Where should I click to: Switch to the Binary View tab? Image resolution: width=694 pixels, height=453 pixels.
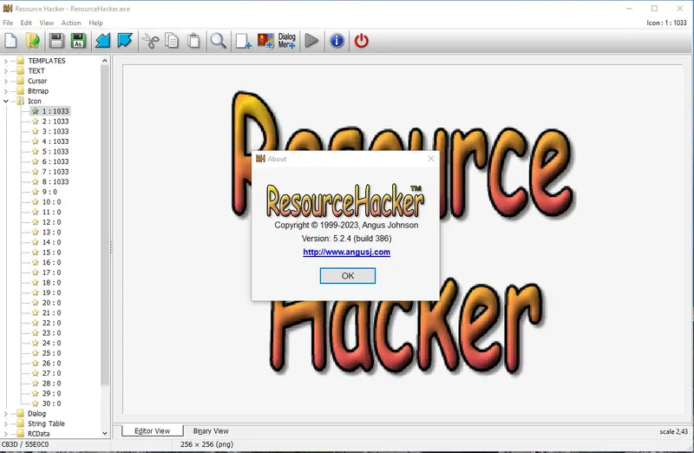coord(211,430)
